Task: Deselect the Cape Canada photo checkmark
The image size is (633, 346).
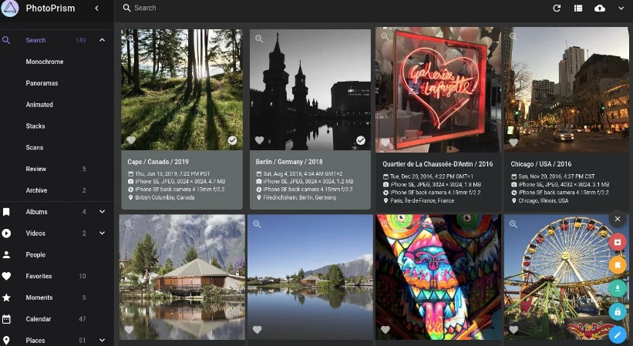Action: tap(232, 140)
